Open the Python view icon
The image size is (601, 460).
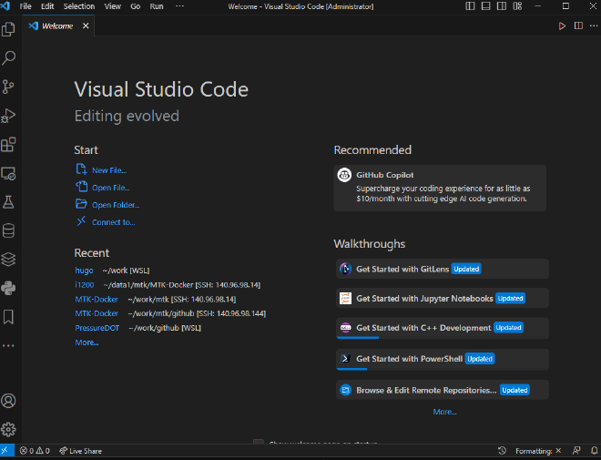[x=8, y=288]
